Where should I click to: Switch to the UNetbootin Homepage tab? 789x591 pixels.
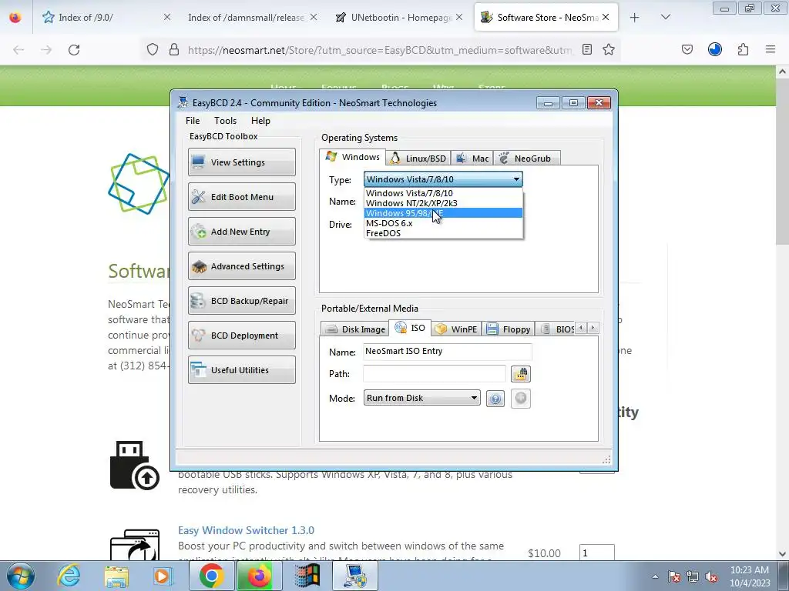[401, 18]
